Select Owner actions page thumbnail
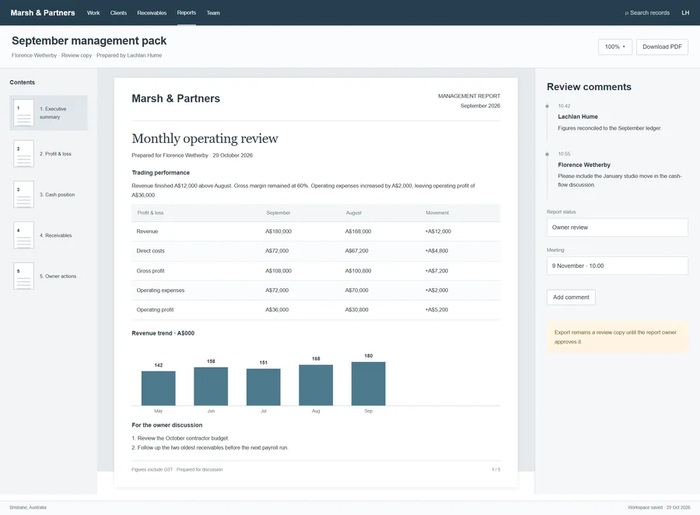Screen dimensions: 700x515 pos(23,276)
